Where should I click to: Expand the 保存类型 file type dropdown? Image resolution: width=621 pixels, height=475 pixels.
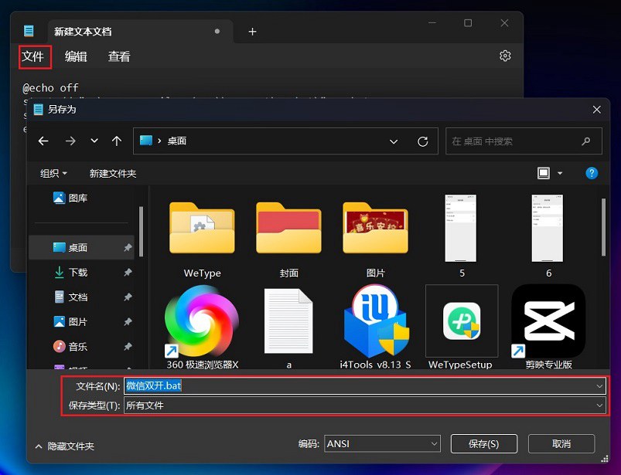599,405
